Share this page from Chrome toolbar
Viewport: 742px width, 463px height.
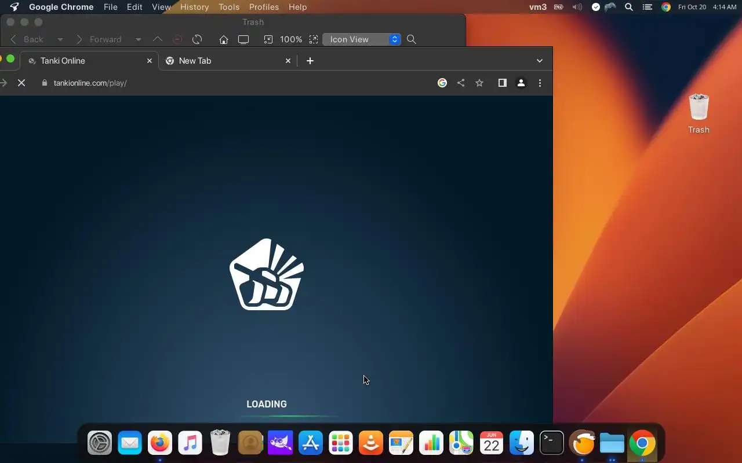pyautogui.click(x=461, y=83)
